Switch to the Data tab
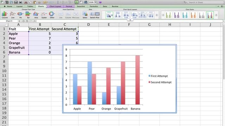The height and width of the screenshot is (126, 225). click(x=105, y=6)
